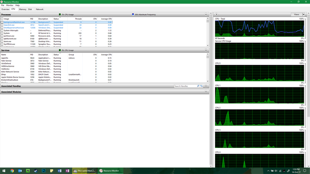Click the Search Handles magnifier icon
The width and height of the screenshot is (310, 174).
(198, 86)
